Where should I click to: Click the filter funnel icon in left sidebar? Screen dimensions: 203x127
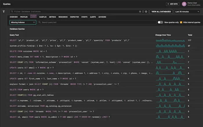tap(4, 12)
